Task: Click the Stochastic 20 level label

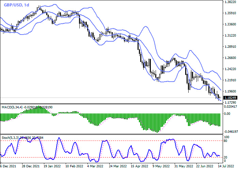Action: 226,157
